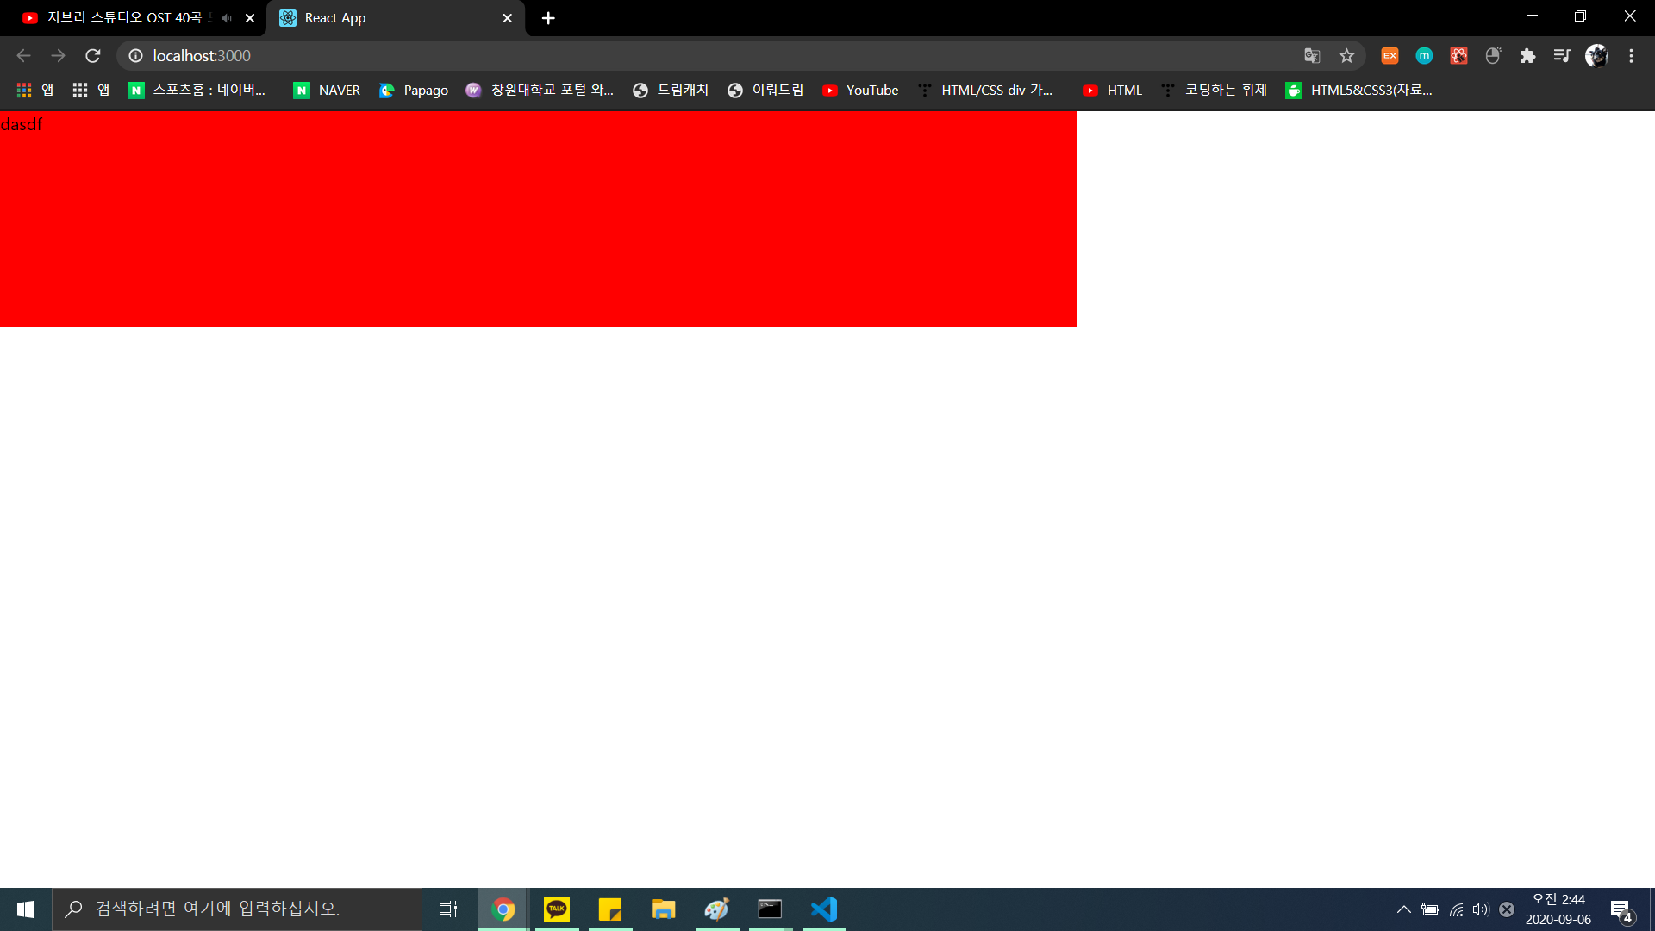Viewport: 1655px width, 931px height.
Task: Open KakaoTalk from the taskbar
Action: [557, 909]
